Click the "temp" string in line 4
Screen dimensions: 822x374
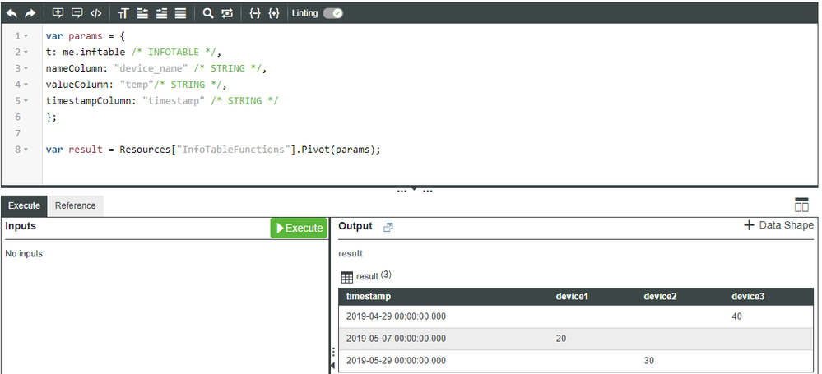pyautogui.click(x=137, y=85)
